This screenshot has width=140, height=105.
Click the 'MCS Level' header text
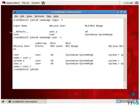(x=57, y=46)
